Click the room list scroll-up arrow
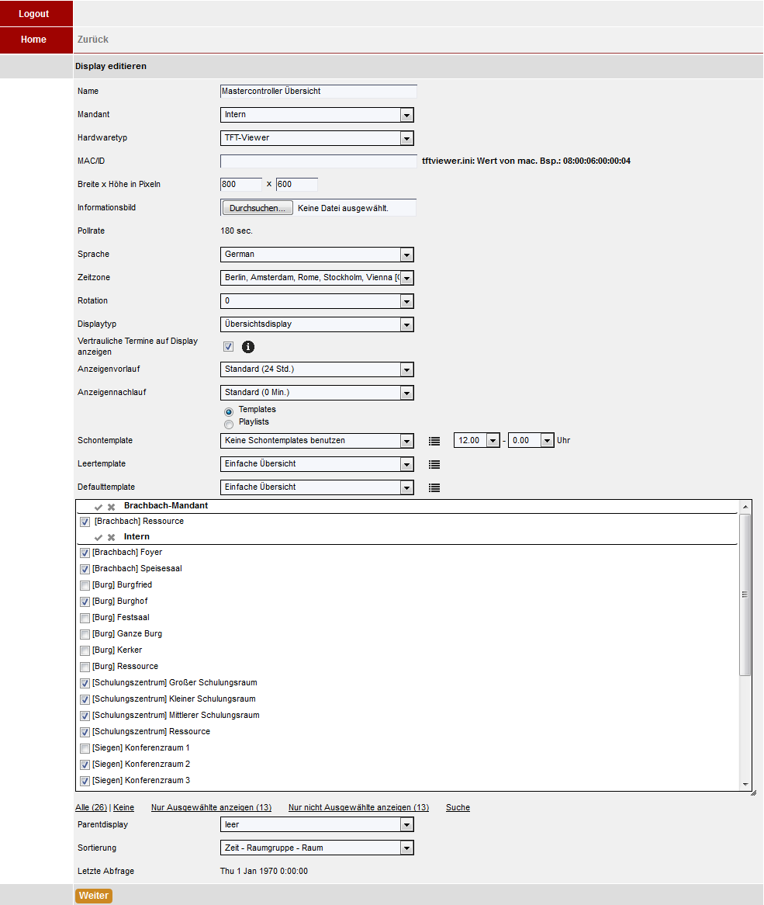 [745, 507]
